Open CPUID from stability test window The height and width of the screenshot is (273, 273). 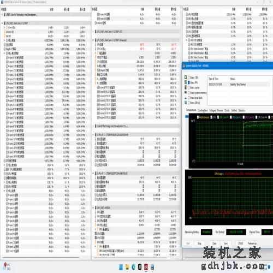pos(240,244)
